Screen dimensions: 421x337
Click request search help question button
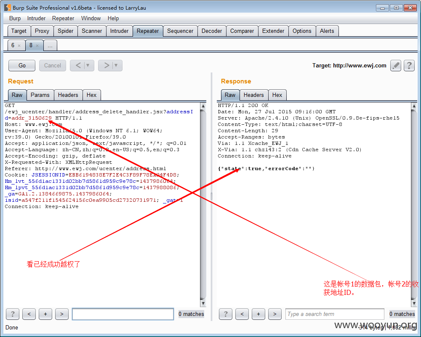click(13, 314)
